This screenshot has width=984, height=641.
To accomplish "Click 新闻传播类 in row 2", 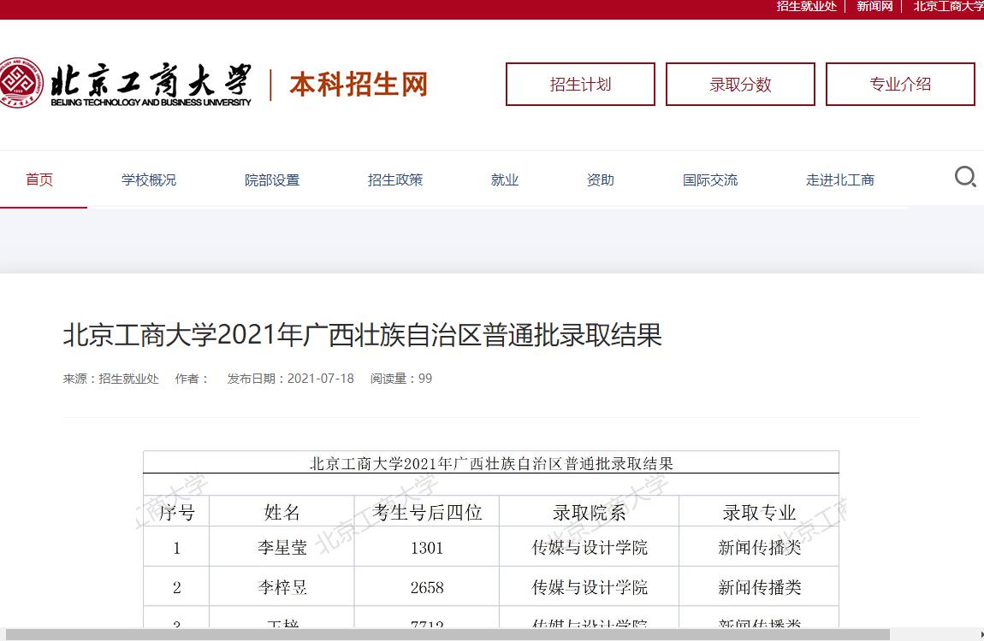I will (x=759, y=587).
